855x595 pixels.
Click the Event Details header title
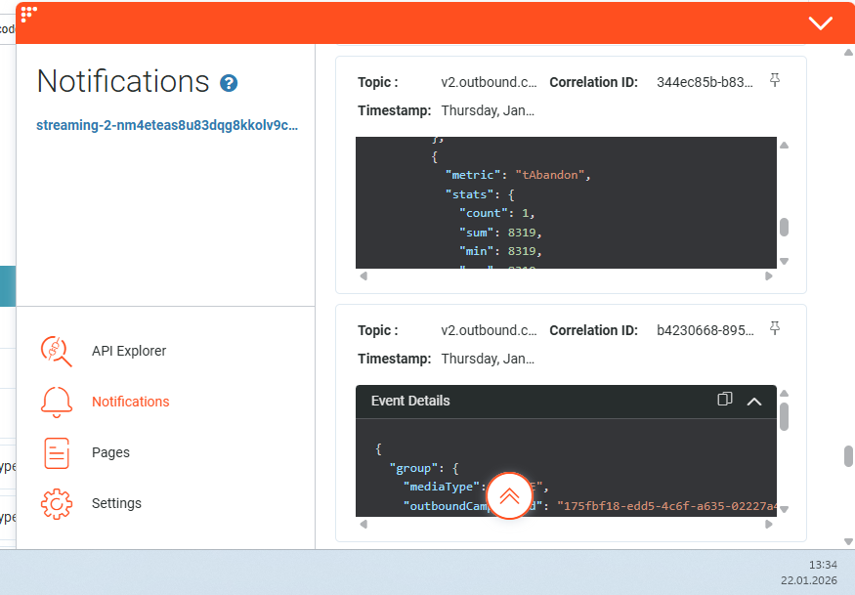pyautogui.click(x=410, y=401)
